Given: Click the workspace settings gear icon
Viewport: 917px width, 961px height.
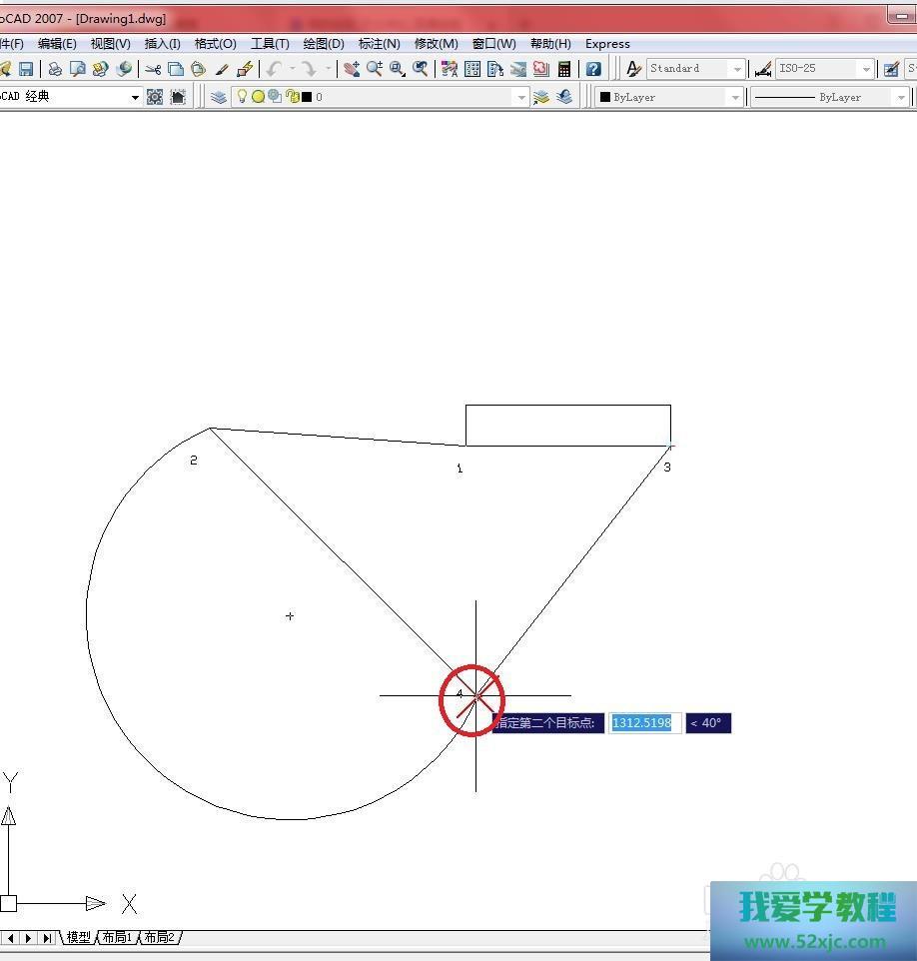Looking at the screenshot, I should pyautogui.click(x=155, y=97).
